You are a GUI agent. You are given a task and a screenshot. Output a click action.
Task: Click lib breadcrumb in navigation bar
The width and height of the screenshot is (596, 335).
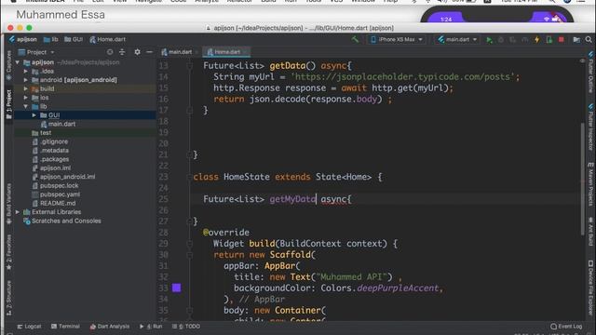(x=51, y=39)
